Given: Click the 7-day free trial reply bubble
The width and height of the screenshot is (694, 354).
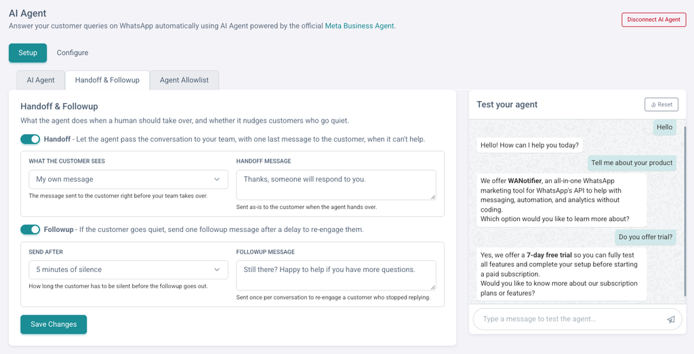Looking at the screenshot, I should point(562,274).
